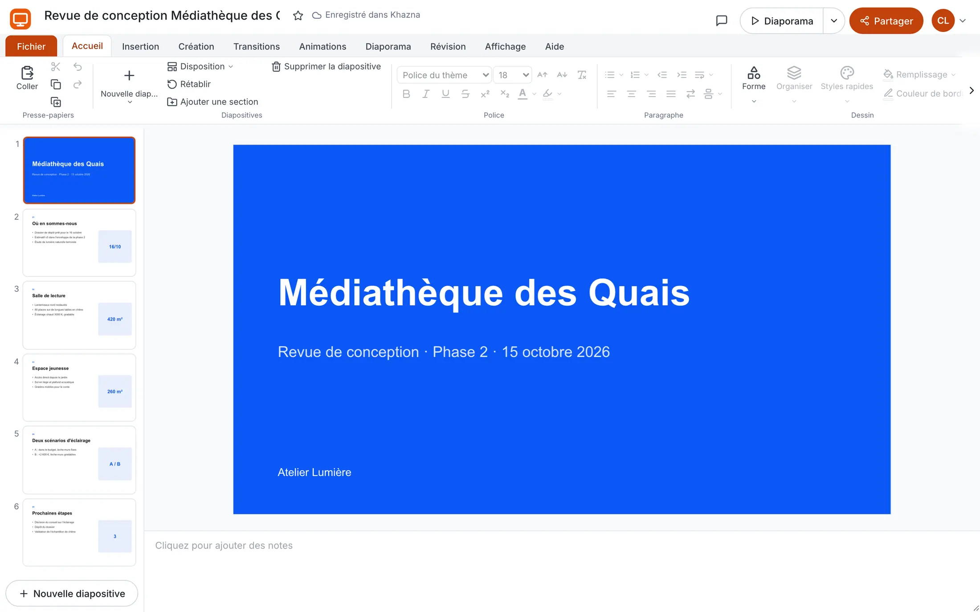Apply subscript formatting
The height and width of the screenshot is (612, 980).
point(504,94)
